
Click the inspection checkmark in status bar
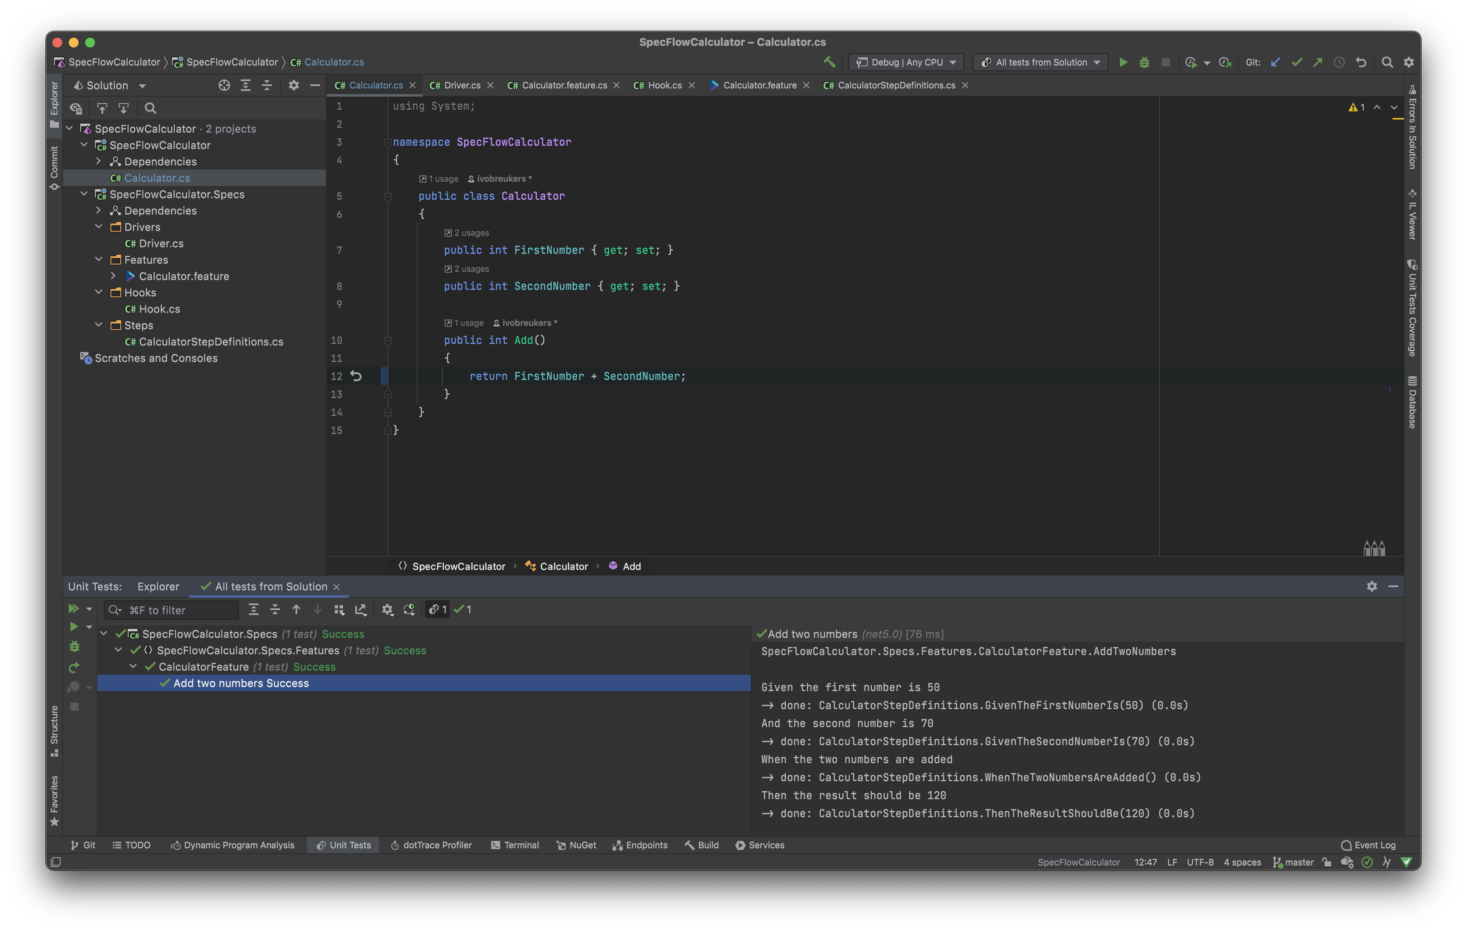click(1367, 862)
